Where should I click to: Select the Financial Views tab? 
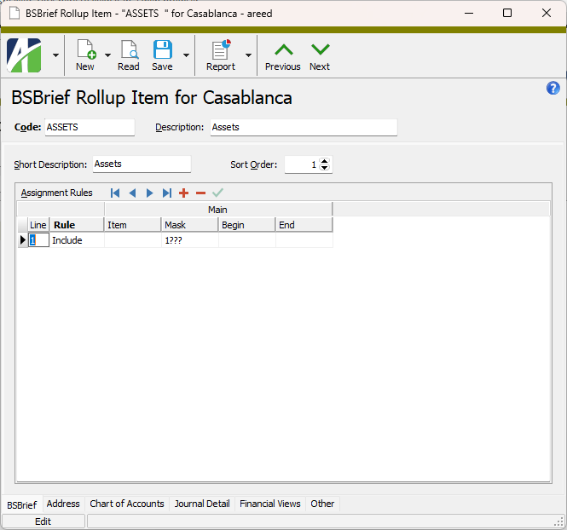(x=270, y=504)
